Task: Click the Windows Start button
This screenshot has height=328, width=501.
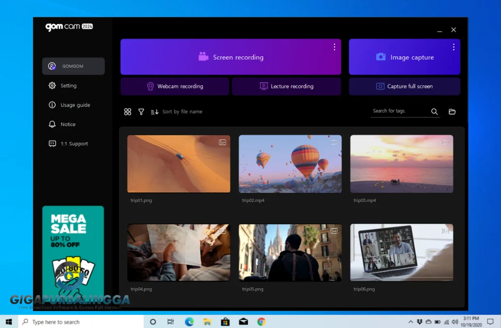Action: click(9, 322)
